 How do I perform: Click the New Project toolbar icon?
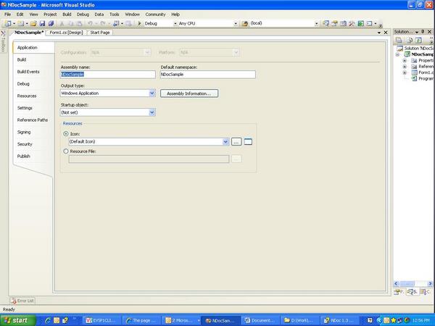tap(8, 24)
